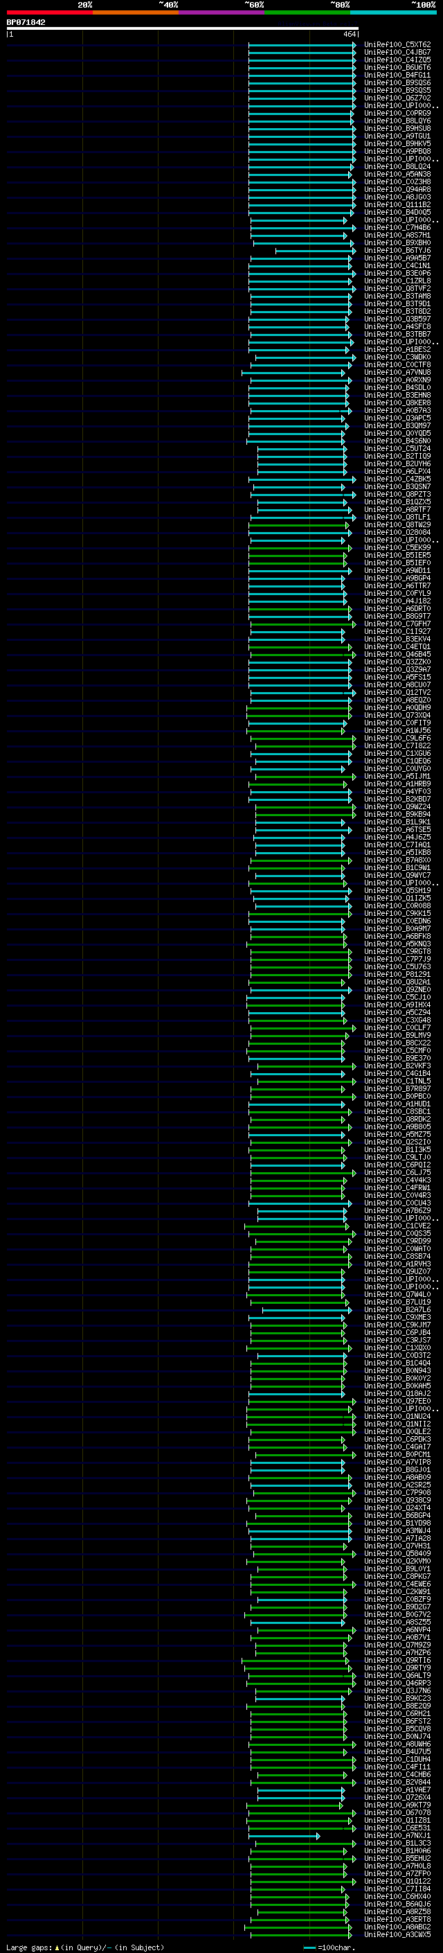443x1953 pixels.
Task: Click the query end position 464
Action: pyautogui.click(x=349, y=34)
